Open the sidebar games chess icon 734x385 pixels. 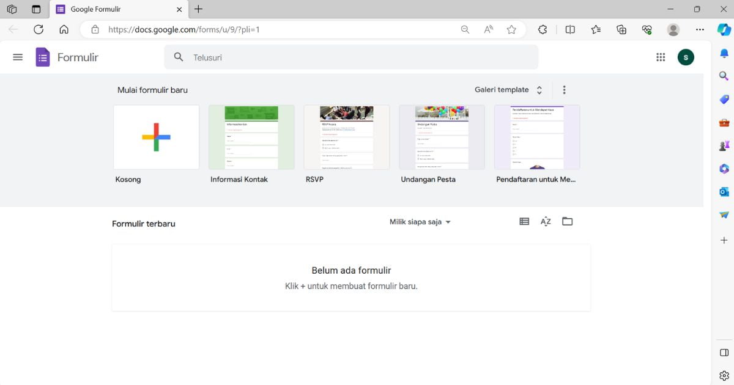724,146
